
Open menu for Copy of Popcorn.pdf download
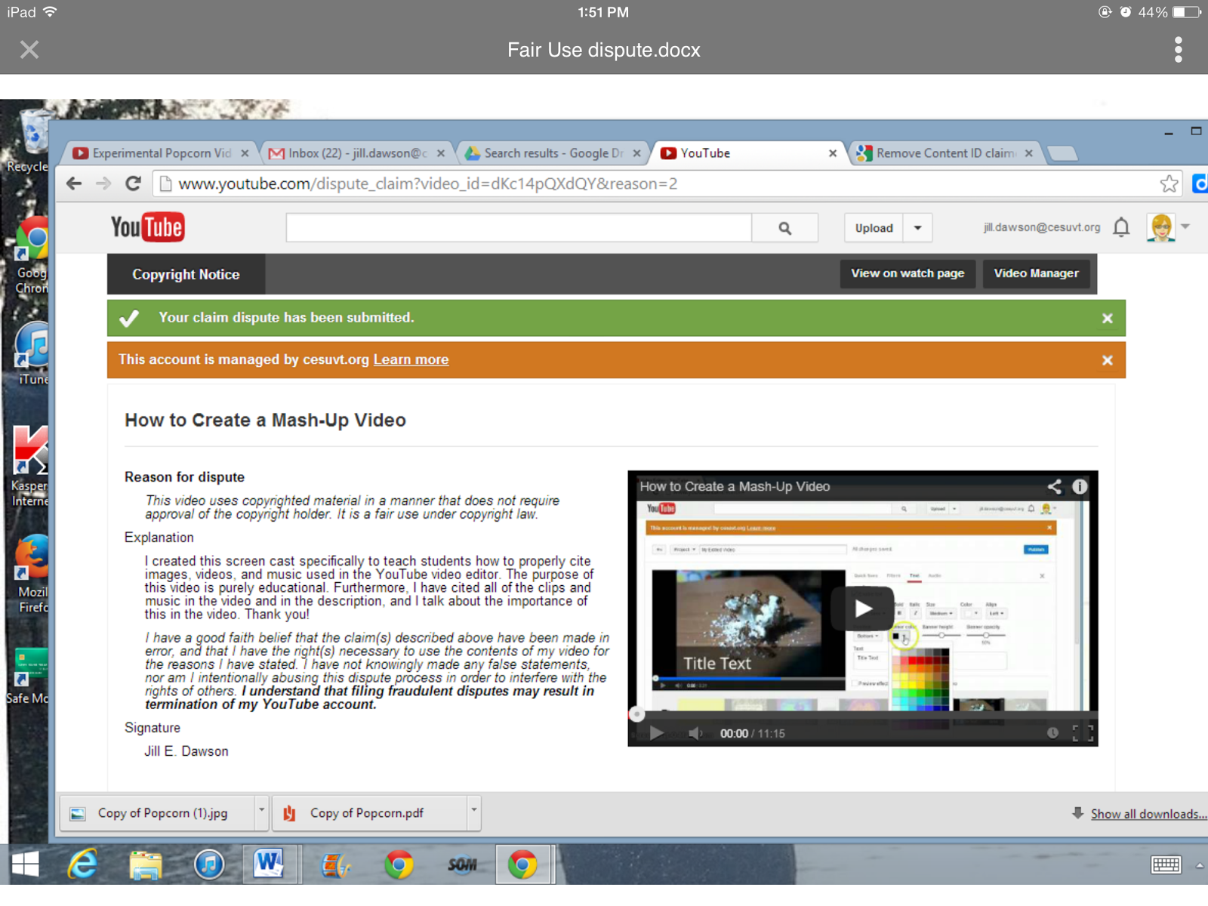[473, 812]
